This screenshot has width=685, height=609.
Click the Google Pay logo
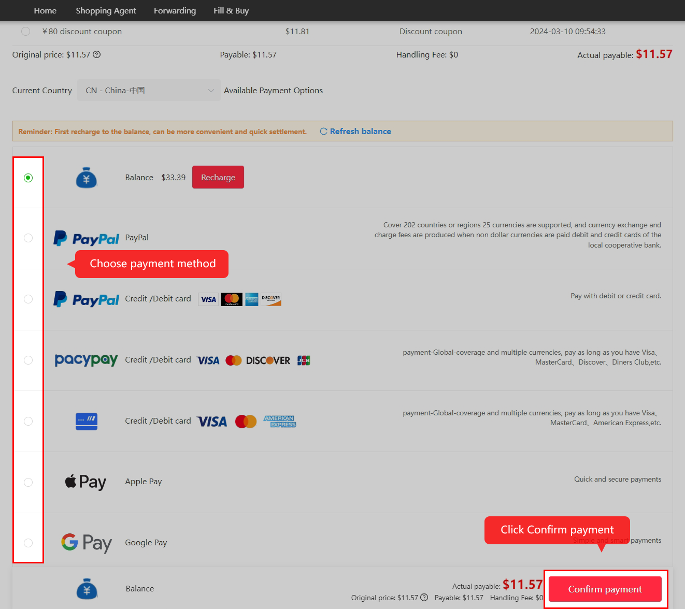87,543
